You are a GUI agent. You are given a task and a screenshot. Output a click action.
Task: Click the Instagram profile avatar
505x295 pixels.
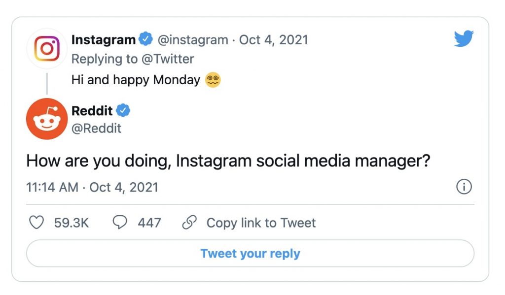click(x=47, y=49)
